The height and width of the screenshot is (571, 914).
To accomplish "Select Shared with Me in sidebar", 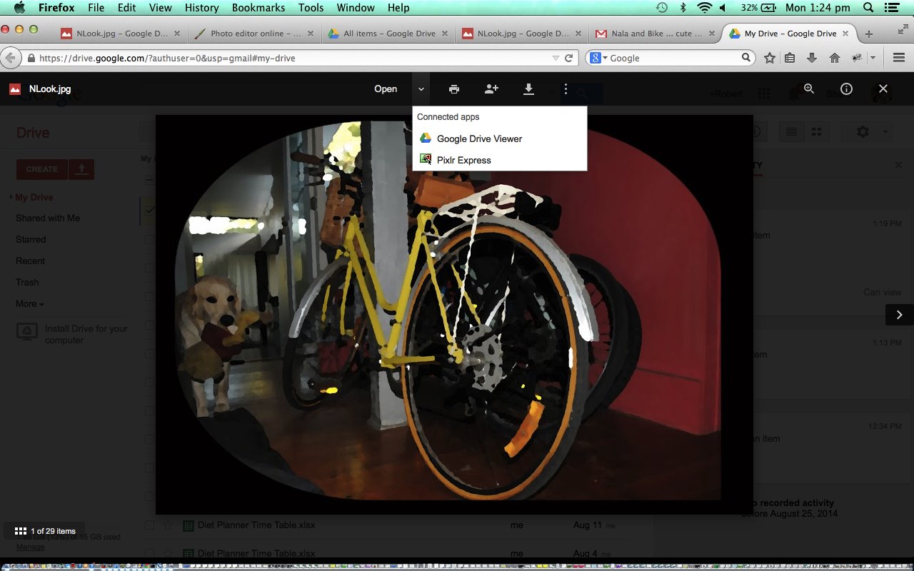I will (48, 218).
